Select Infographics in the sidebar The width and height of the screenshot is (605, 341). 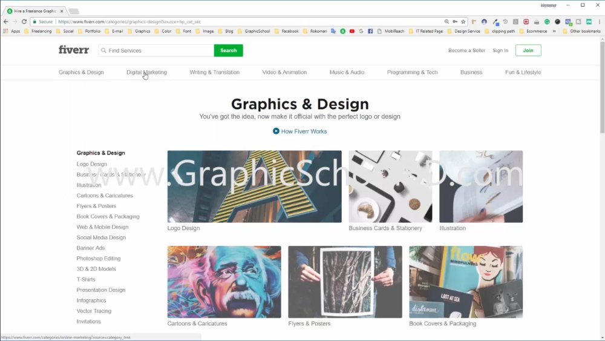coord(91,300)
